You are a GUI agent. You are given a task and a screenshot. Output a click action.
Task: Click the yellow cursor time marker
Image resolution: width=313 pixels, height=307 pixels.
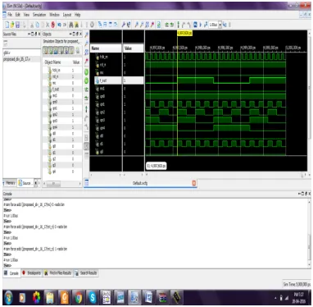pyautogui.click(x=184, y=33)
